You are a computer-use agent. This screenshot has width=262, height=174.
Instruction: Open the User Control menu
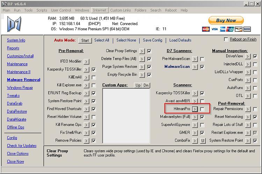coord(61,10)
